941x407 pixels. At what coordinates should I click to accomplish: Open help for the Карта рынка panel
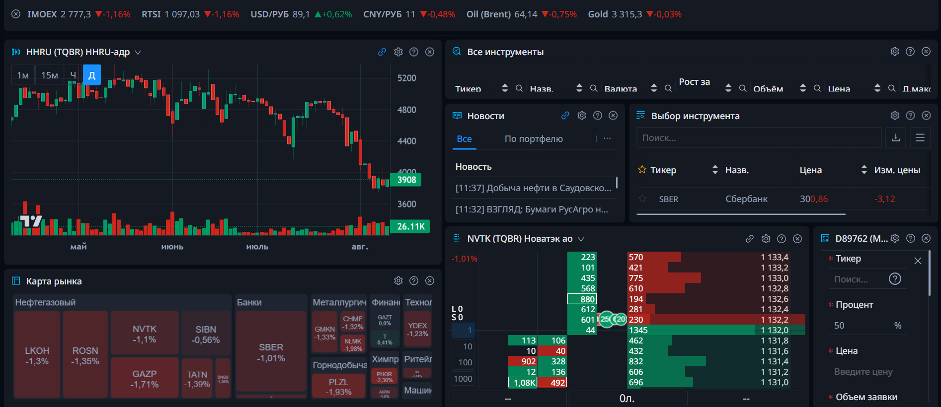click(x=414, y=281)
